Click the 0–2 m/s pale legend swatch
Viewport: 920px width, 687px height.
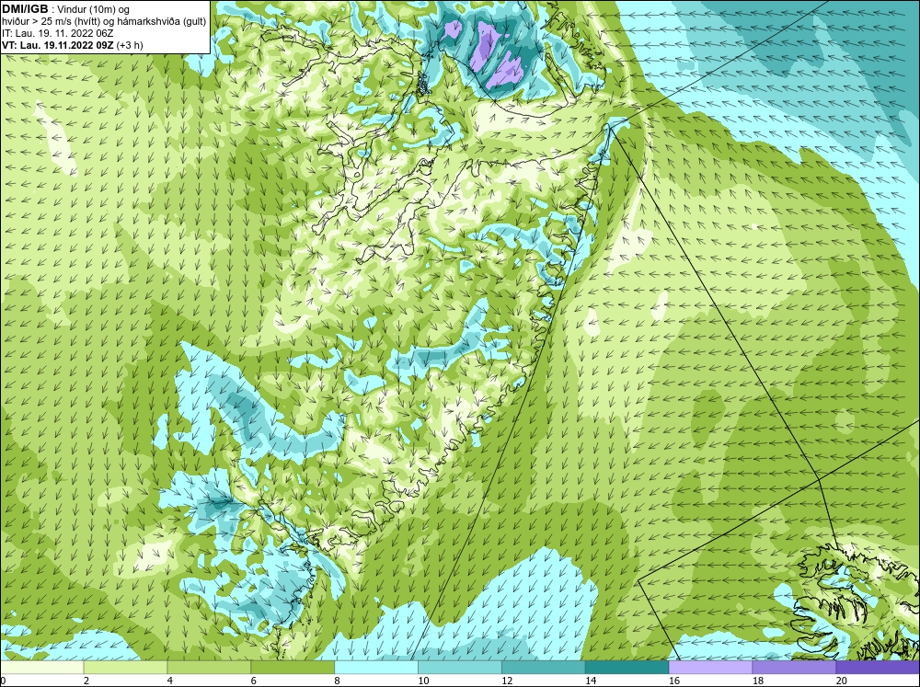41,667
